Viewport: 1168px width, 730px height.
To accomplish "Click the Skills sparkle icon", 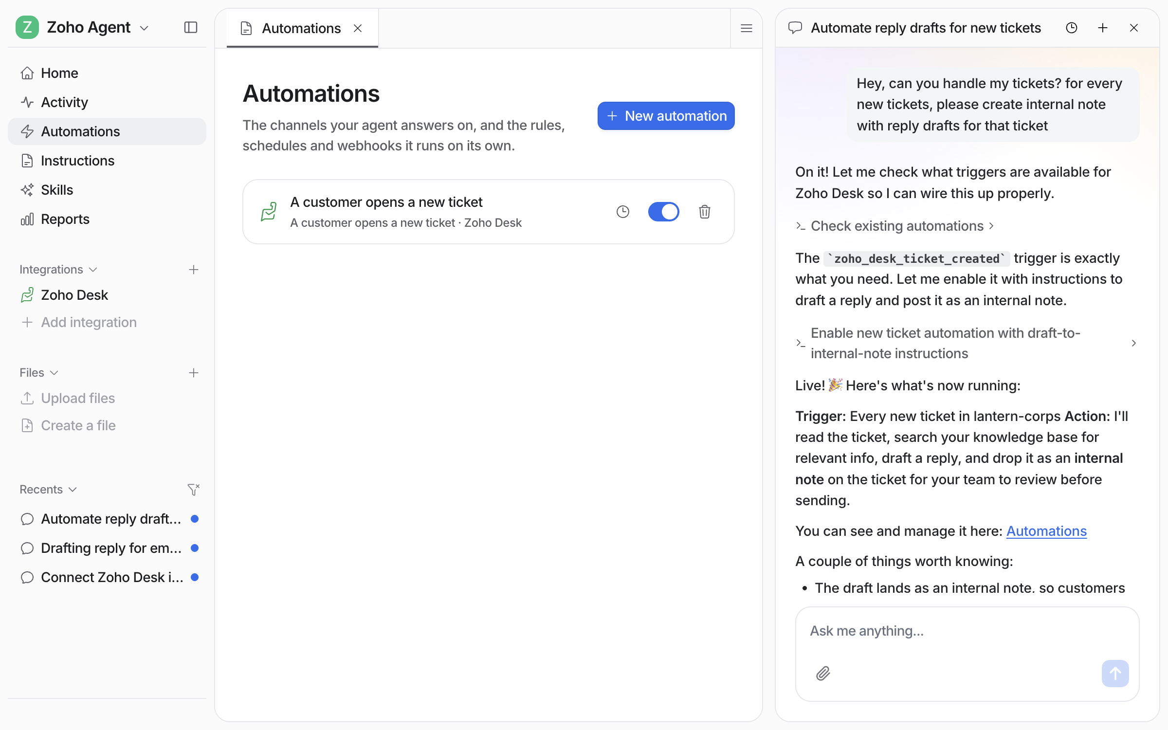I will point(27,190).
